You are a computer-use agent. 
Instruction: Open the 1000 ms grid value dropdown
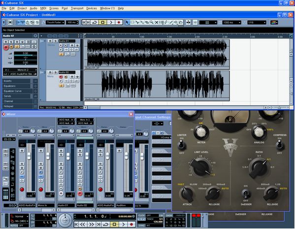(x=231, y=23)
